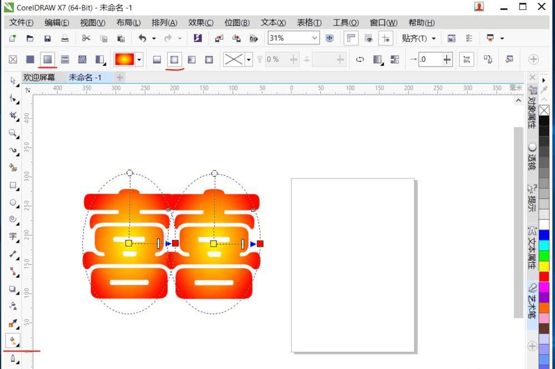Select rectangular fountain fill type
Image resolution: width=555 pixels, height=369 pixels.
(x=209, y=59)
